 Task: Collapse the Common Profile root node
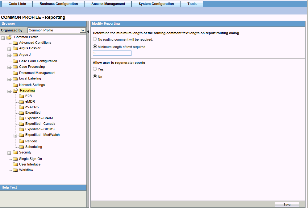3,38
